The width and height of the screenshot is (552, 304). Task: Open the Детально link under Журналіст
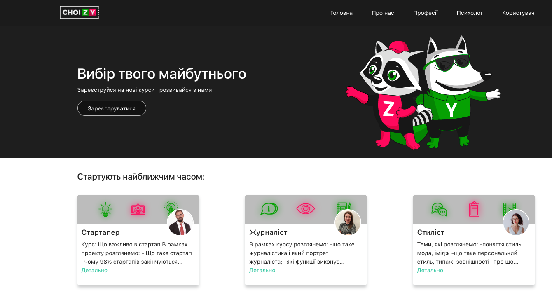(x=262, y=270)
